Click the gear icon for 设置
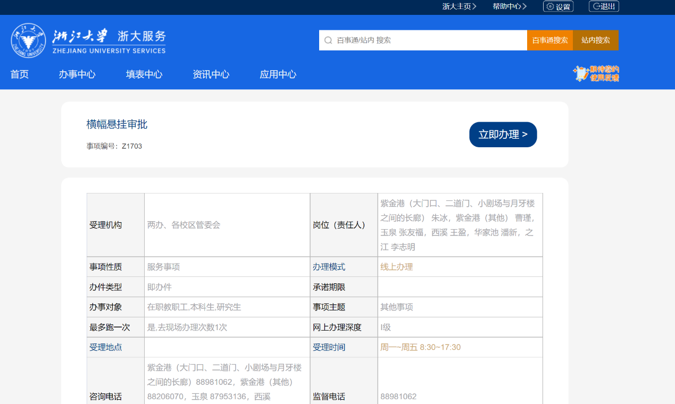This screenshot has height=404, width=675. [x=550, y=6]
